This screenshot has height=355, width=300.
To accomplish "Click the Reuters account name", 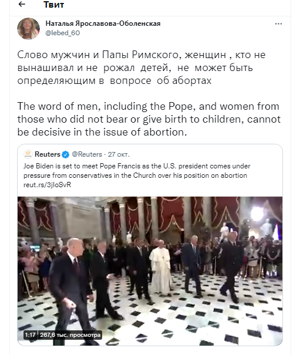I will [48, 154].
